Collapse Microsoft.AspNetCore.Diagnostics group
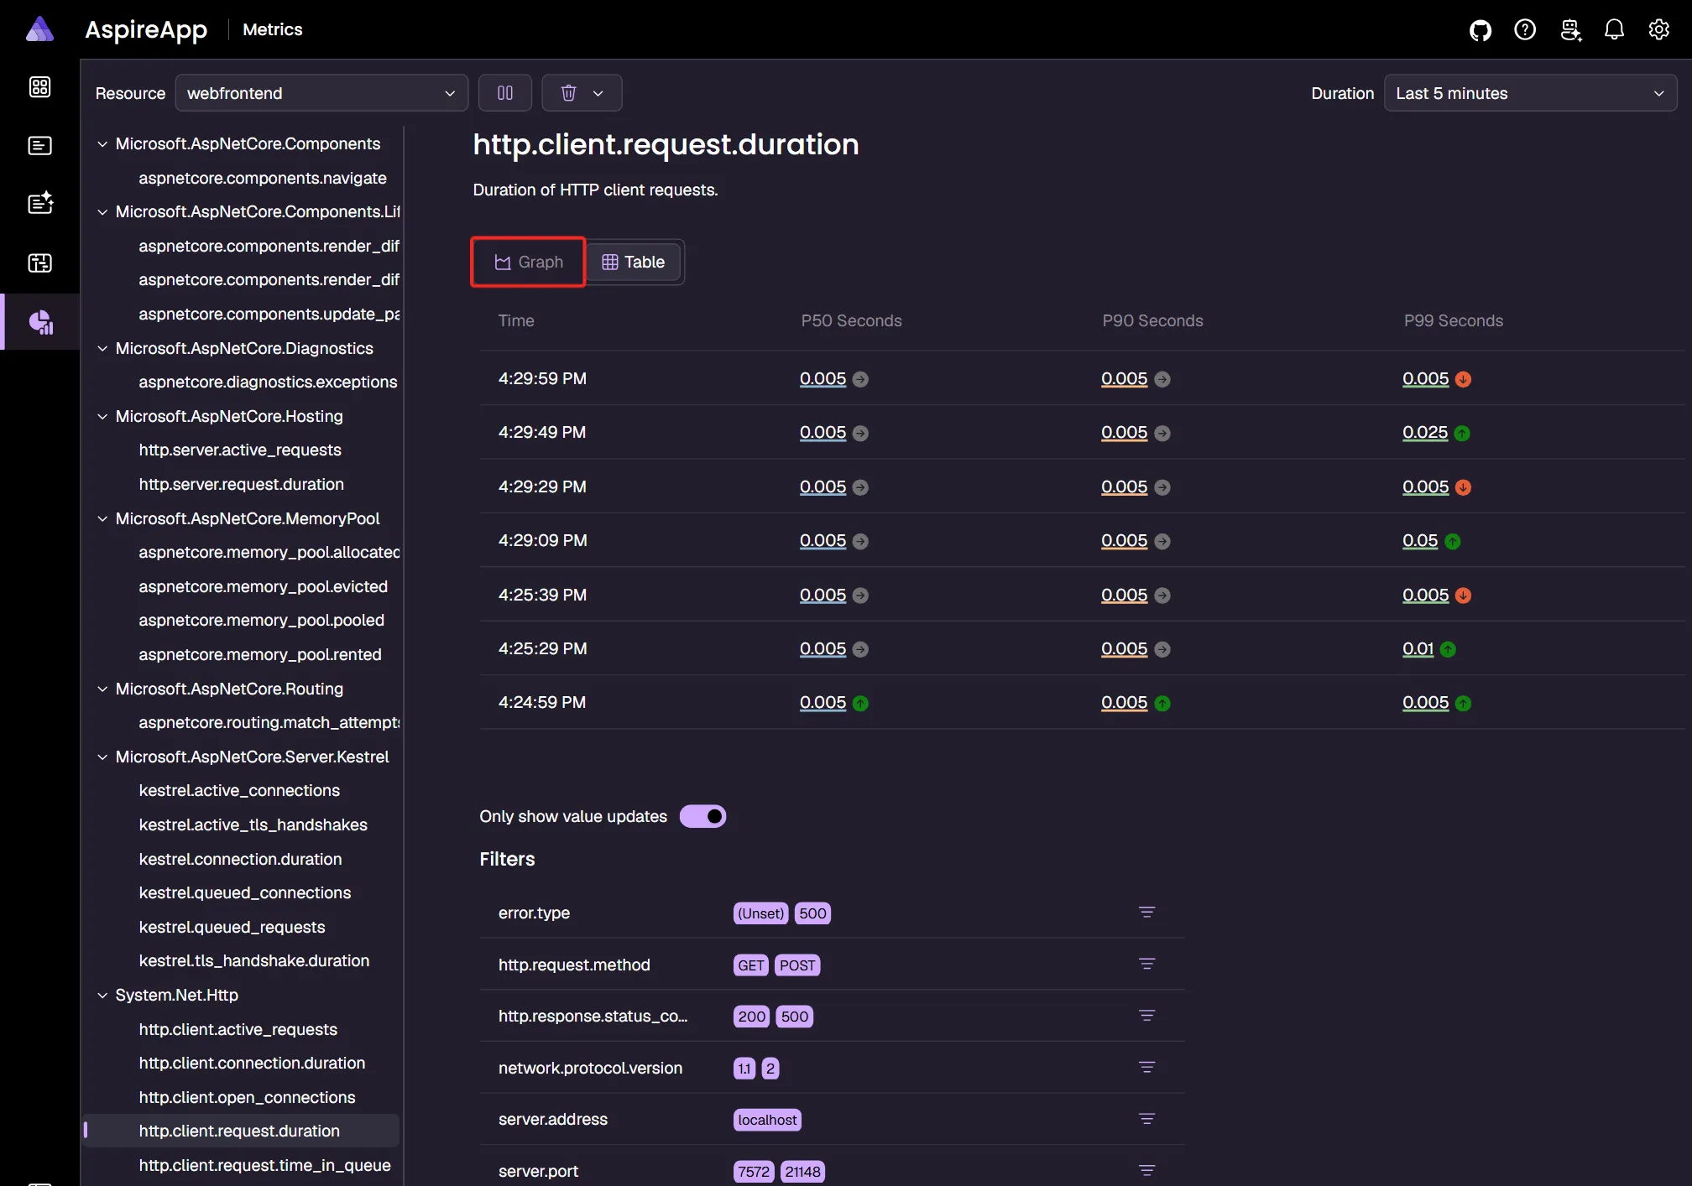1692x1186 pixels. point(102,348)
